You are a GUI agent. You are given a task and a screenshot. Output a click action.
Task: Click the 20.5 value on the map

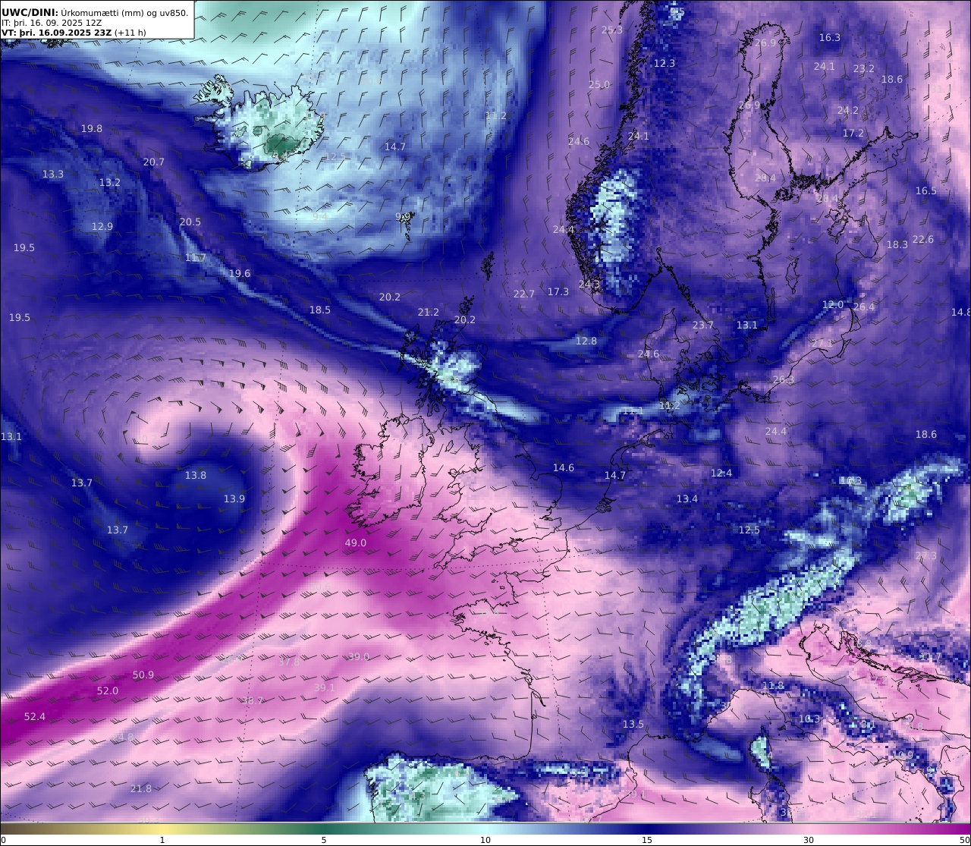[190, 222]
